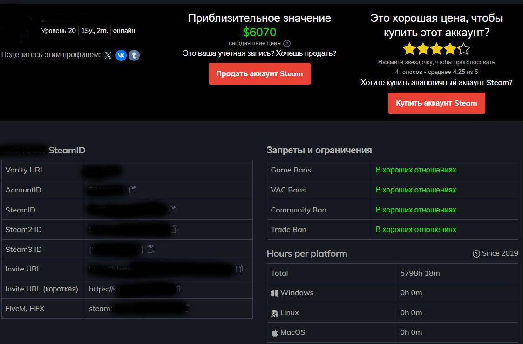Click the Trade Ban status value

[x=416, y=230]
